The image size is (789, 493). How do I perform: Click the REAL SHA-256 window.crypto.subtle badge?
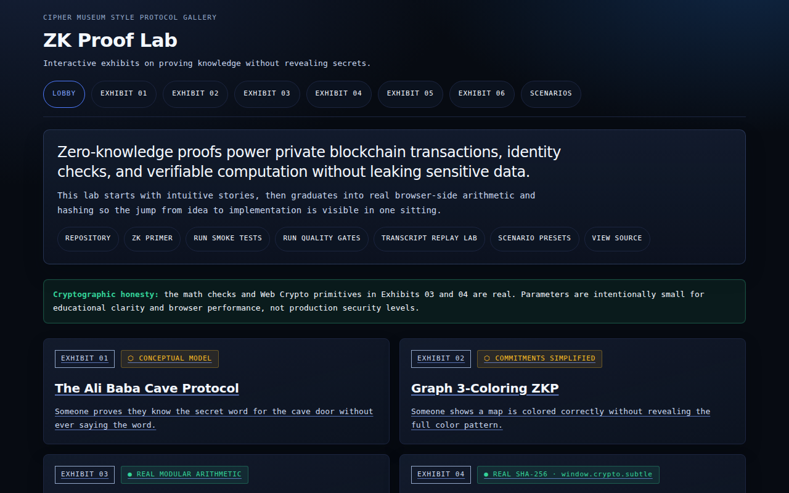[x=567, y=475]
